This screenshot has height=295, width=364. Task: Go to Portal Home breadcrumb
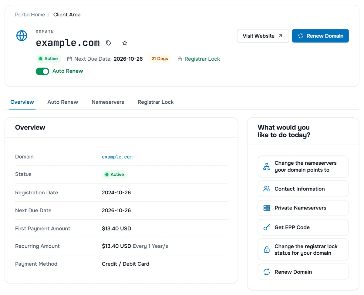[x=30, y=15]
